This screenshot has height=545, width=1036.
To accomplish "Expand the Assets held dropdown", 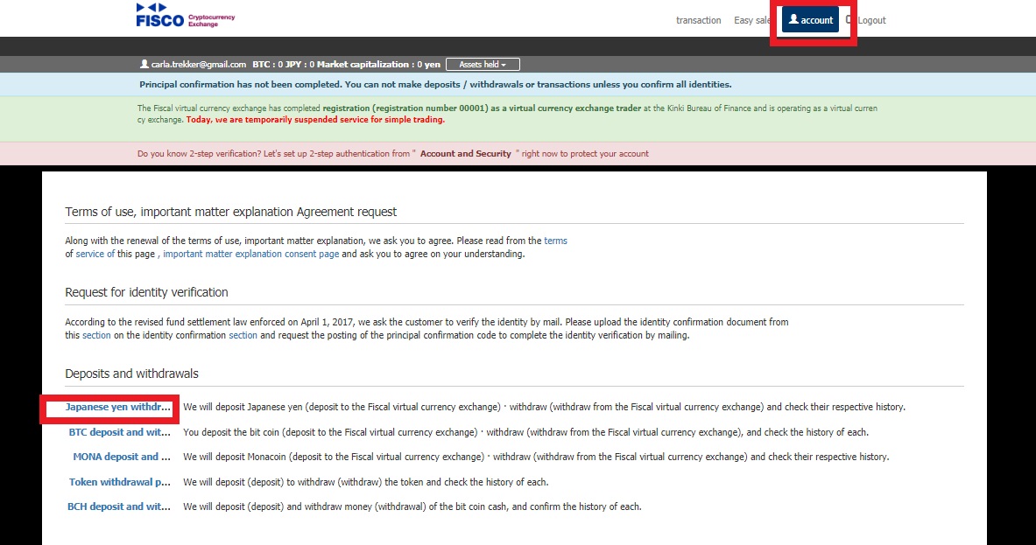I will [483, 64].
